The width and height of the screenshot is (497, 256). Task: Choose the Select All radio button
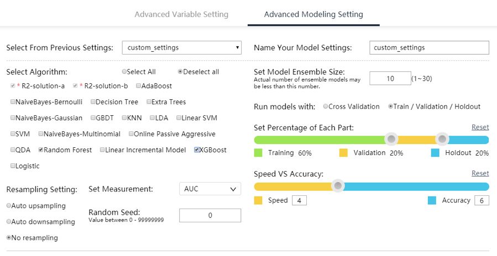(124, 72)
